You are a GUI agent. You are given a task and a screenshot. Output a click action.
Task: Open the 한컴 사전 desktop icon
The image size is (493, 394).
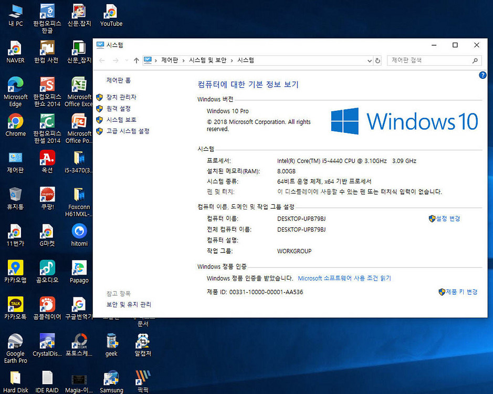pos(47,52)
